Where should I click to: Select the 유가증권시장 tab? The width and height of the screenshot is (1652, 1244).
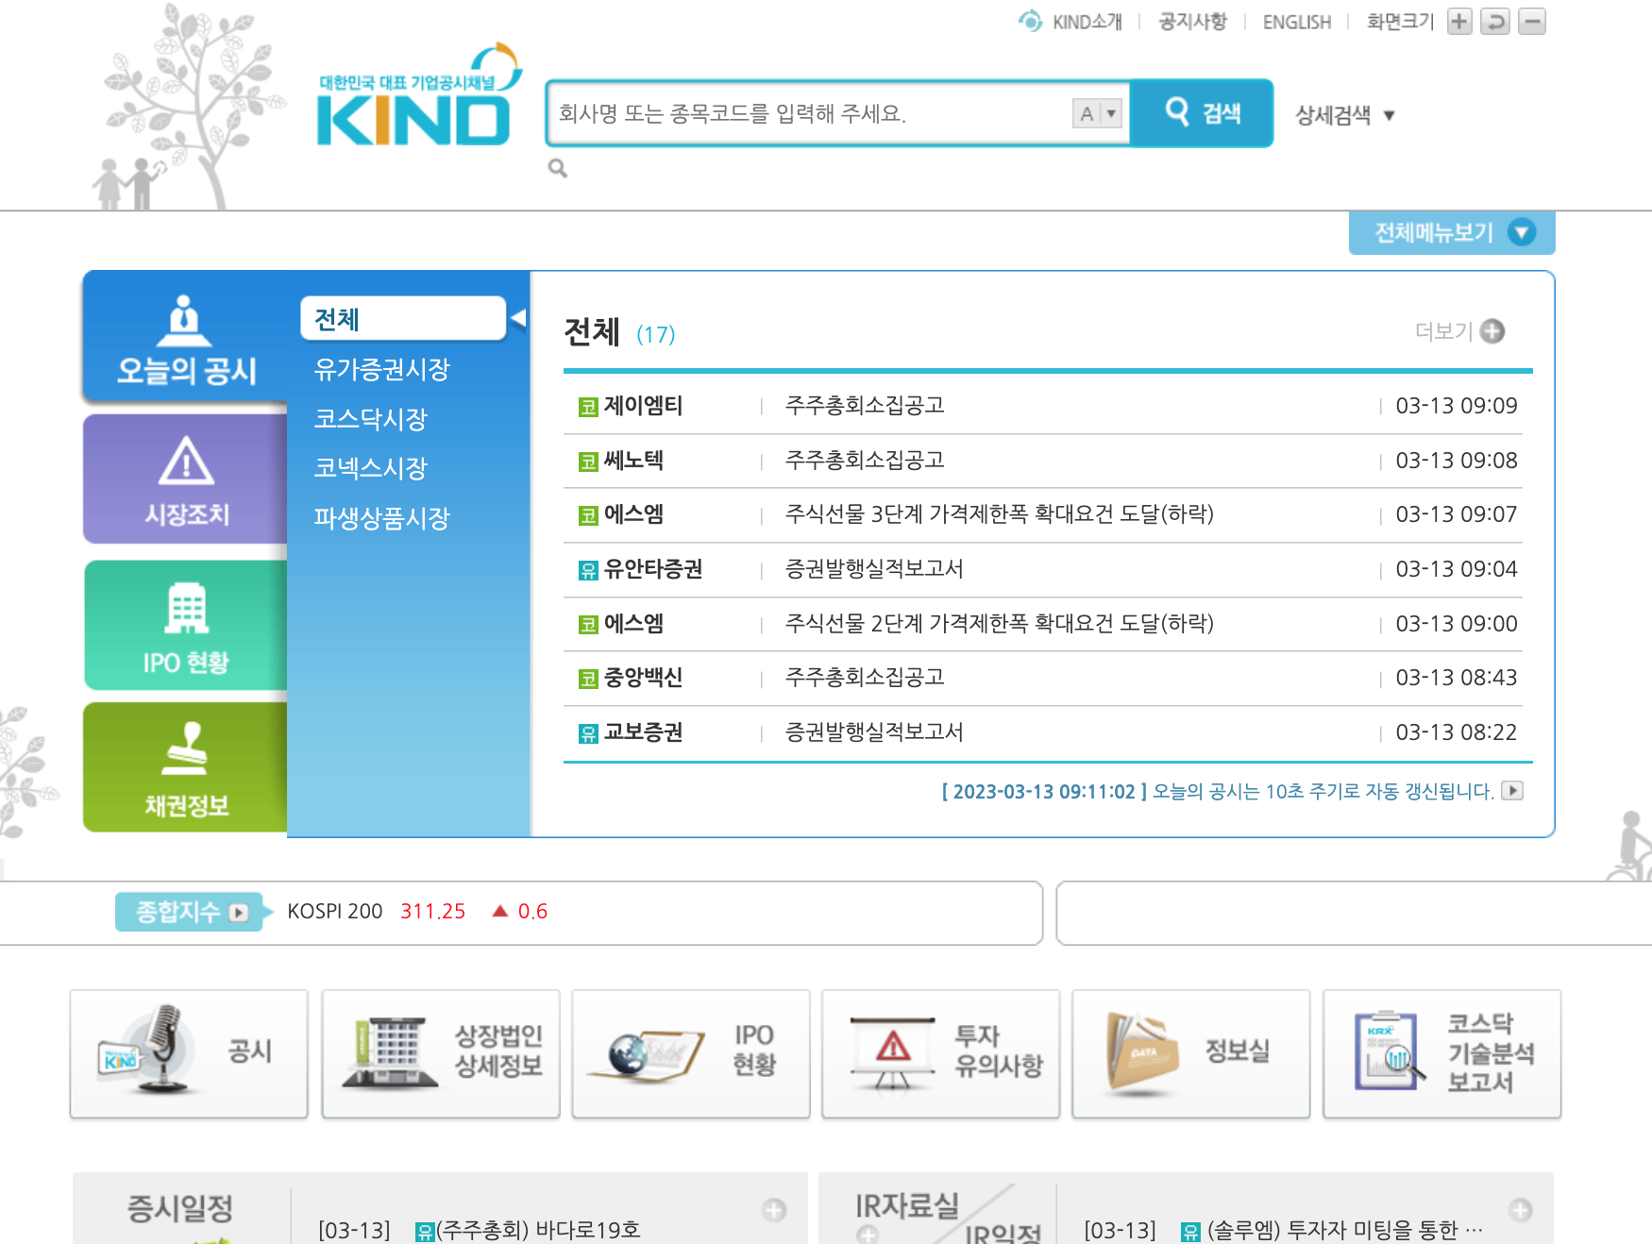[382, 369]
